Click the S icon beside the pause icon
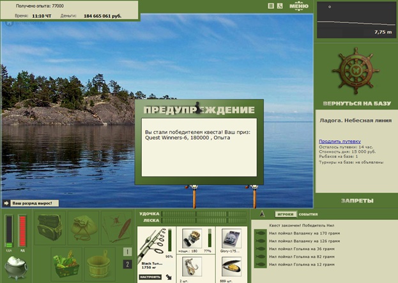Screen dimensions: 398x283 280,6
